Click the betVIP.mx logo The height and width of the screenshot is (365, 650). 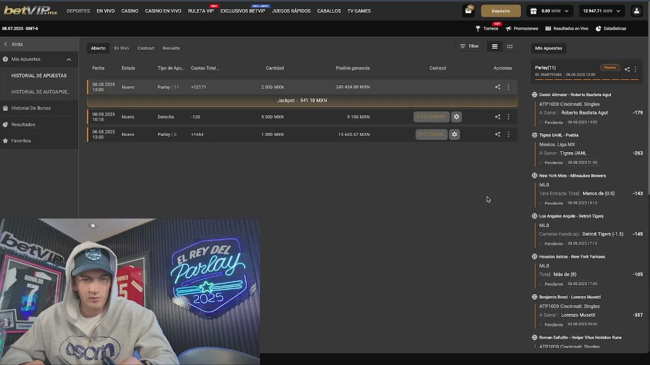(30, 11)
